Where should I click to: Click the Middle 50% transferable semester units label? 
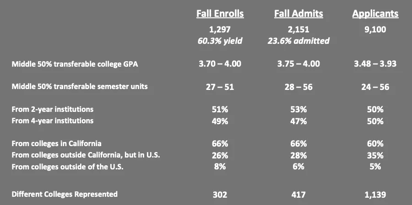[x=80, y=86]
